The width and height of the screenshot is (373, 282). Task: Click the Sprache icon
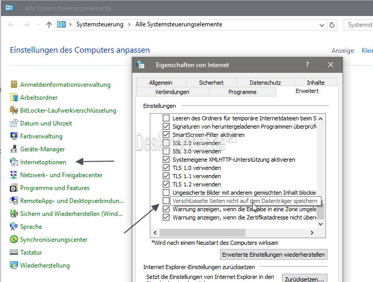click(x=14, y=226)
